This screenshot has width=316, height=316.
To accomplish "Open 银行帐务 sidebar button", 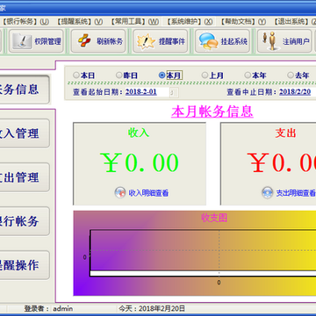I will pyautogui.click(x=24, y=221).
